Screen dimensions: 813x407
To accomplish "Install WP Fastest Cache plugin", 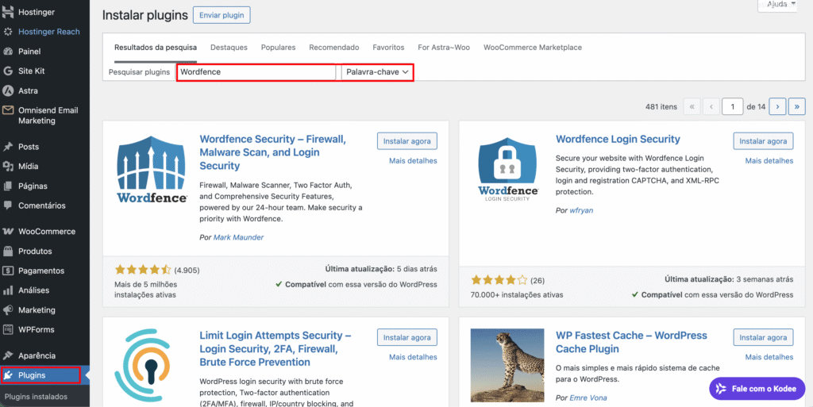I will point(763,337).
